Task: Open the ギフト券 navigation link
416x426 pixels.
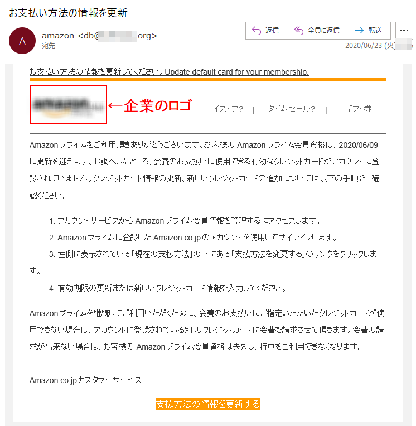Action: click(x=359, y=109)
